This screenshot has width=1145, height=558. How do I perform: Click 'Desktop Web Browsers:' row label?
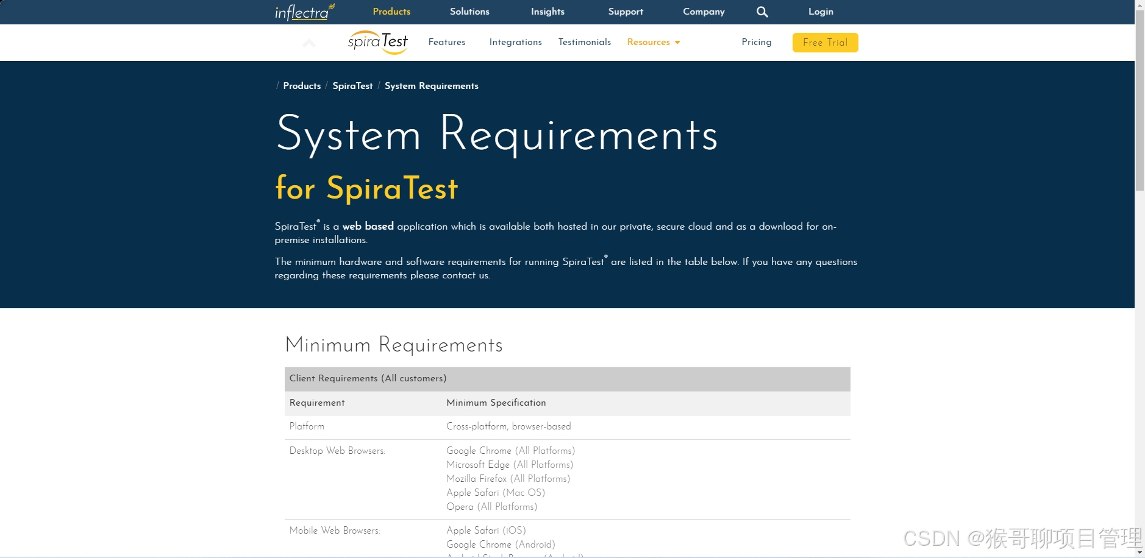pos(337,451)
